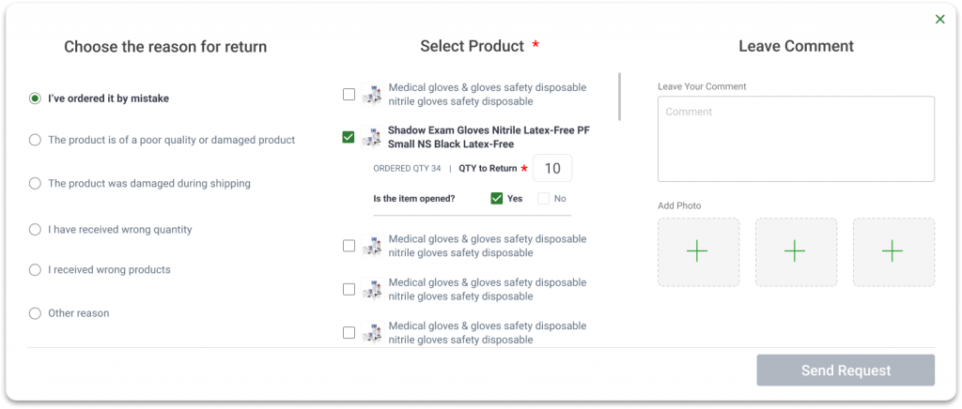Viewport: 962px width, 409px height.
Task: Click the product list scrollbar
Action: pos(619,97)
